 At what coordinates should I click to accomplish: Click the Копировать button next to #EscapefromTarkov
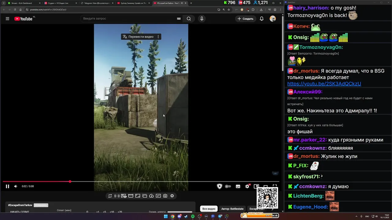click(x=41, y=205)
